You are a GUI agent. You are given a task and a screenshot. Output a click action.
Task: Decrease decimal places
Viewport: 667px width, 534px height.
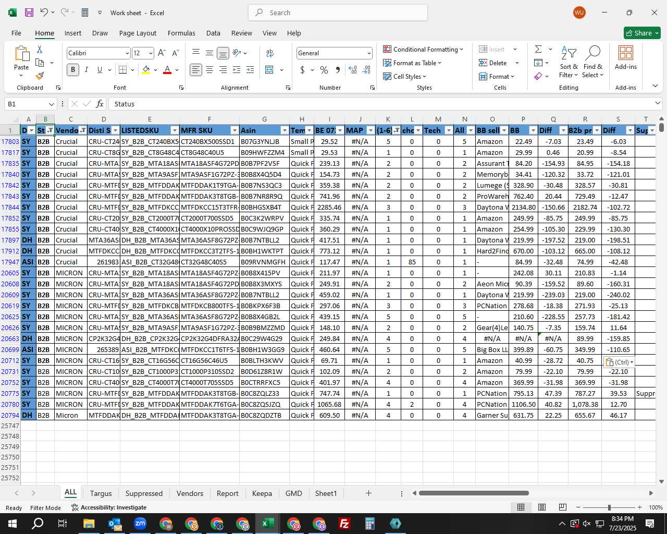coord(366,70)
